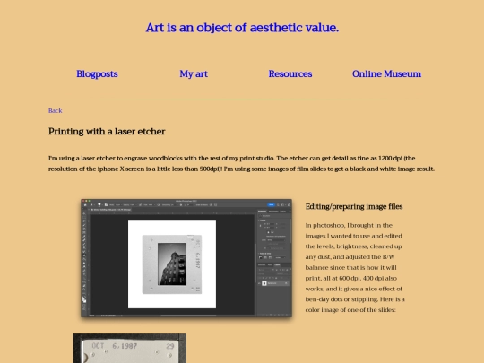484x363 pixels.
Task: Click the OCT 6, 1987 slide photo
Action: (130, 348)
